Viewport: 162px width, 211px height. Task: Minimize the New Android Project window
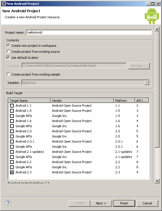pyautogui.click(x=148, y=4)
